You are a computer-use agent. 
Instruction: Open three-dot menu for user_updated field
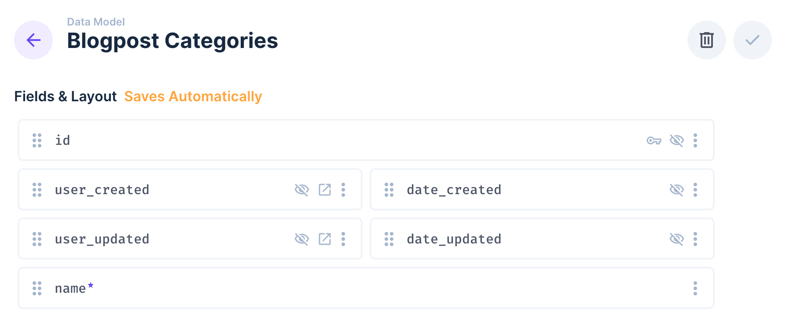pyautogui.click(x=343, y=239)
